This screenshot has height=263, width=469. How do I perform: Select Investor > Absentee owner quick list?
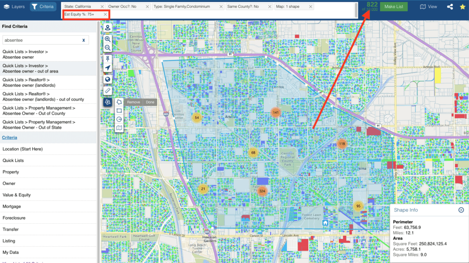click(48, 54)
